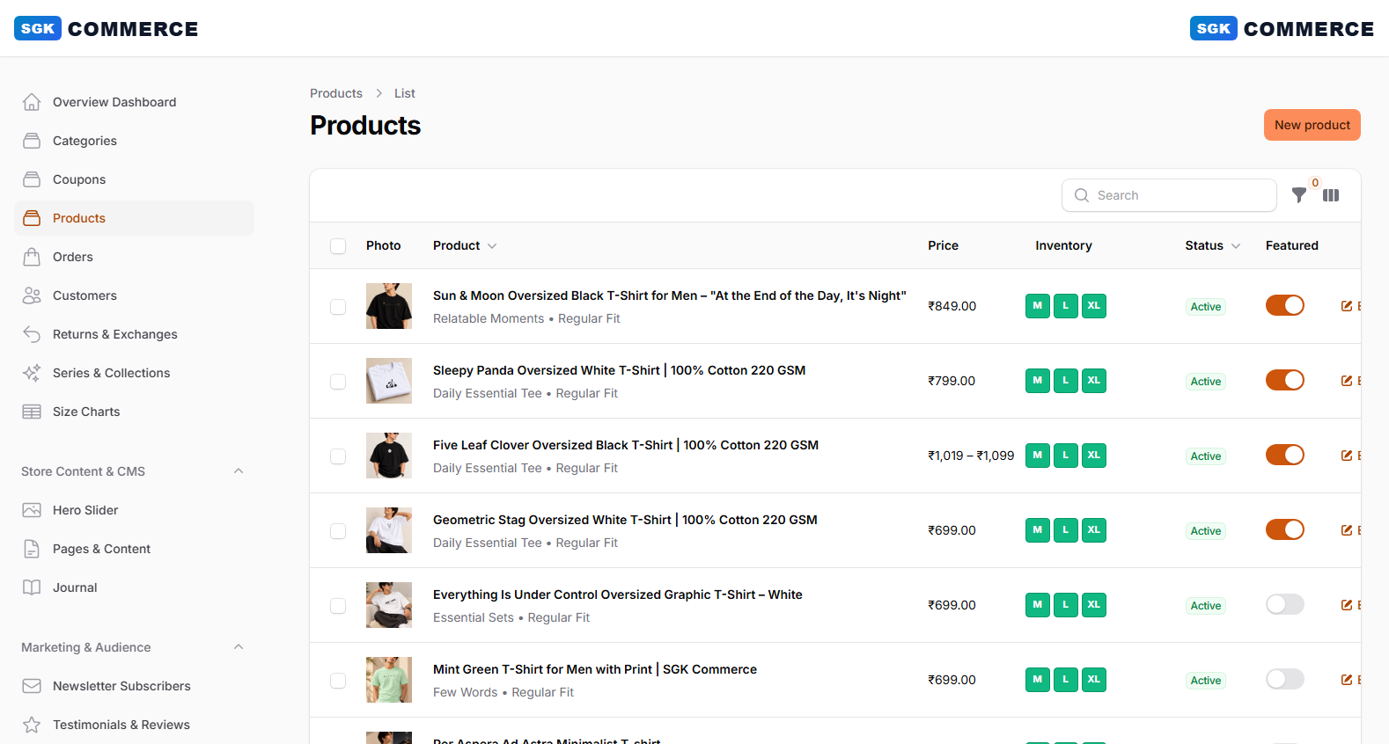Collapse the Store Content & CMS section
Screen dimensions: 1389x744
[x=239, y=471]
